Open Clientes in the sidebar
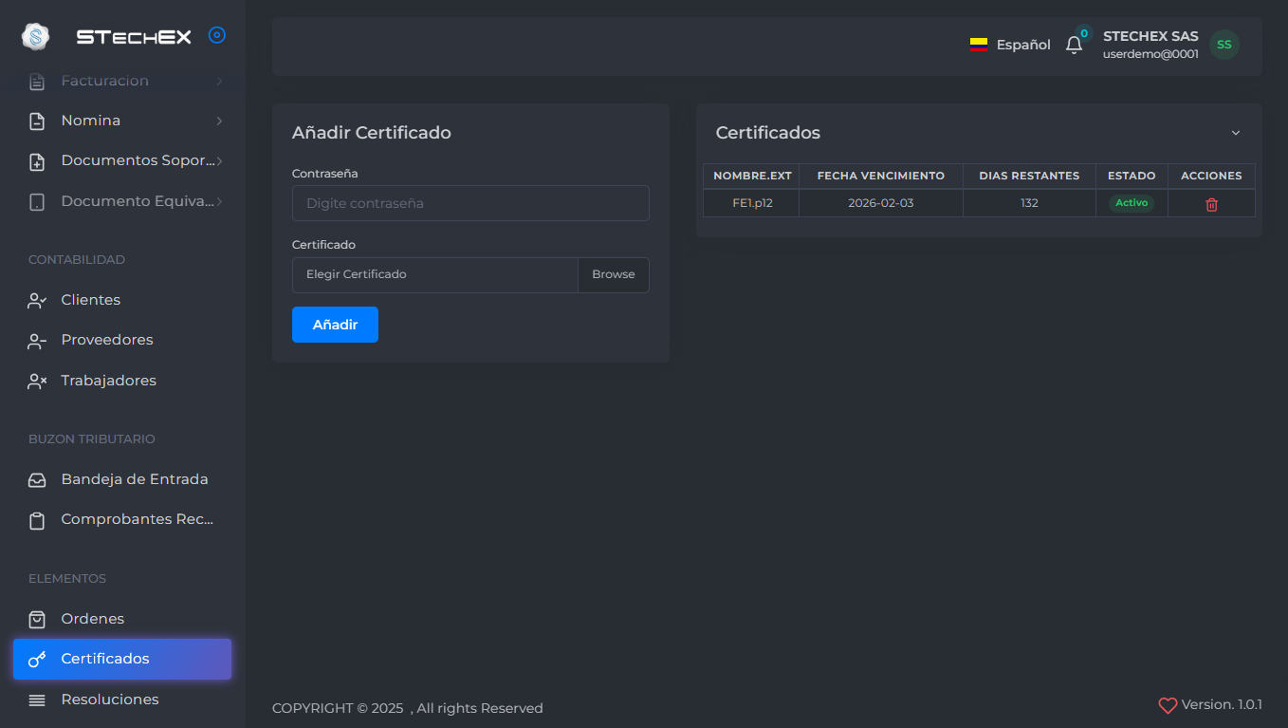This screenshot has width=1288, height=728. [x=90, y=300]
